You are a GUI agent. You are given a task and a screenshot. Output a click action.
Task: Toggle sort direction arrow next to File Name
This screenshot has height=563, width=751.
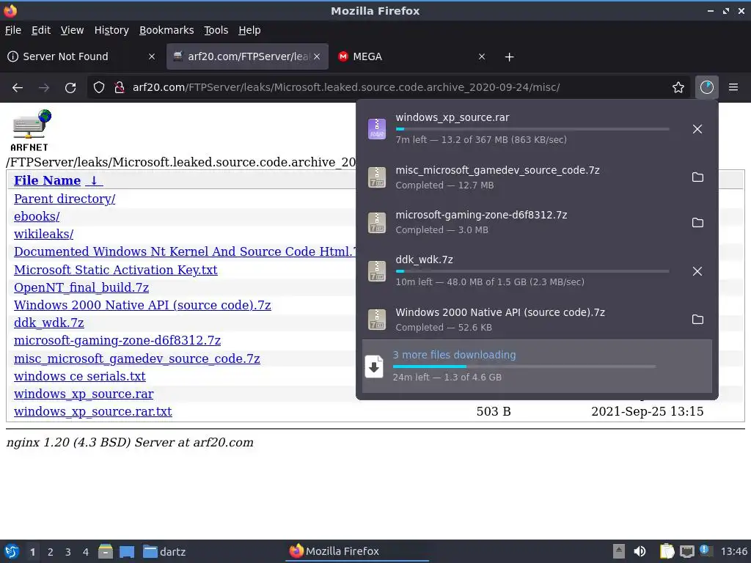pyautogui.click(x=94, y=180)
